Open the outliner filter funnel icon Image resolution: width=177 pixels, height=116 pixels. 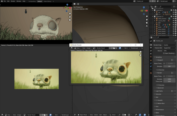[174, 6]
